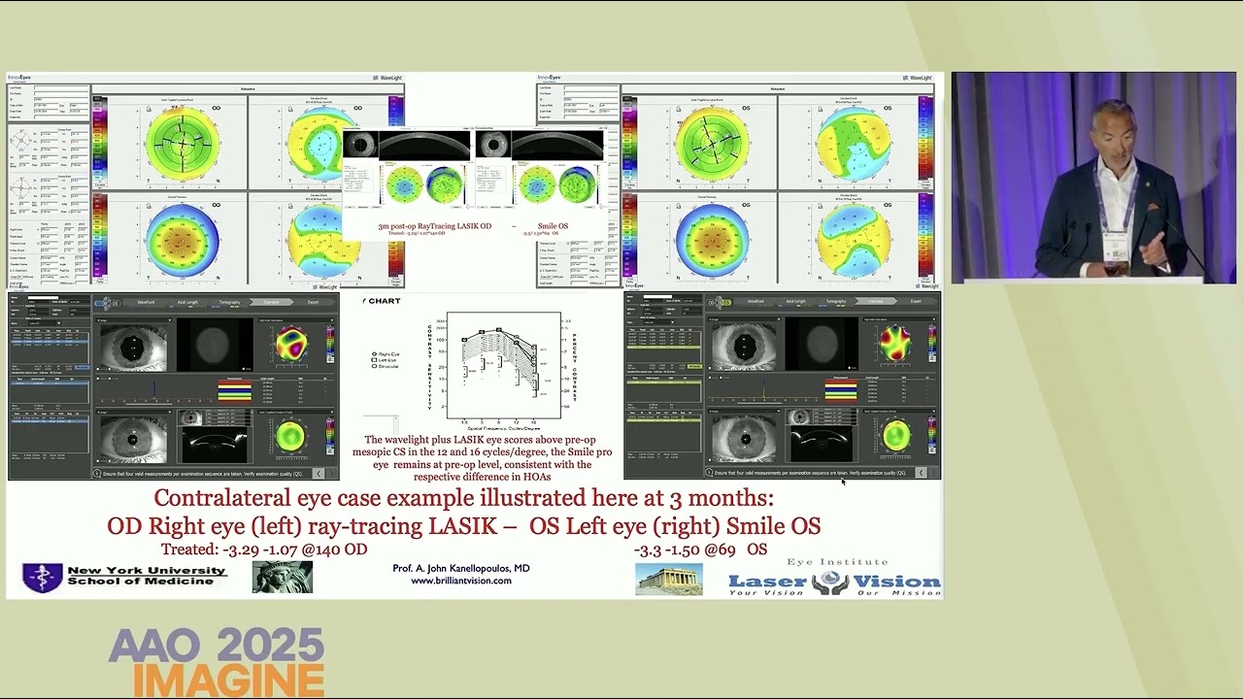This screenshot has height=699, width=1243.
Task: Click next arrow in left panel status bar
Action: pyautogui.click(x=331, y=474)
